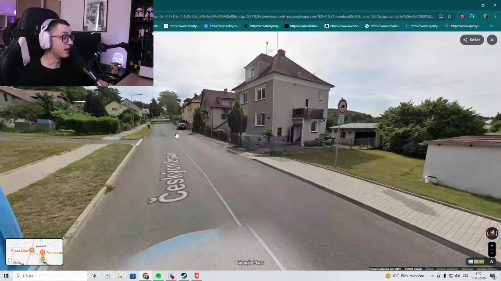Open the Chrome profile avatar
Screen dimensions: 501x281
pyautogui.click(x=486, y=16)
